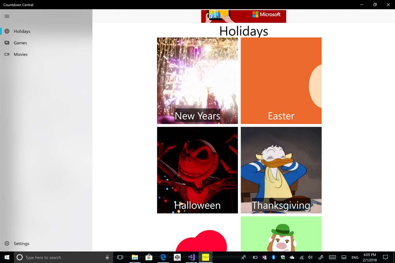Open the volume speaker tray icon
Screen dimensions: 395x263
pos(310,257)
